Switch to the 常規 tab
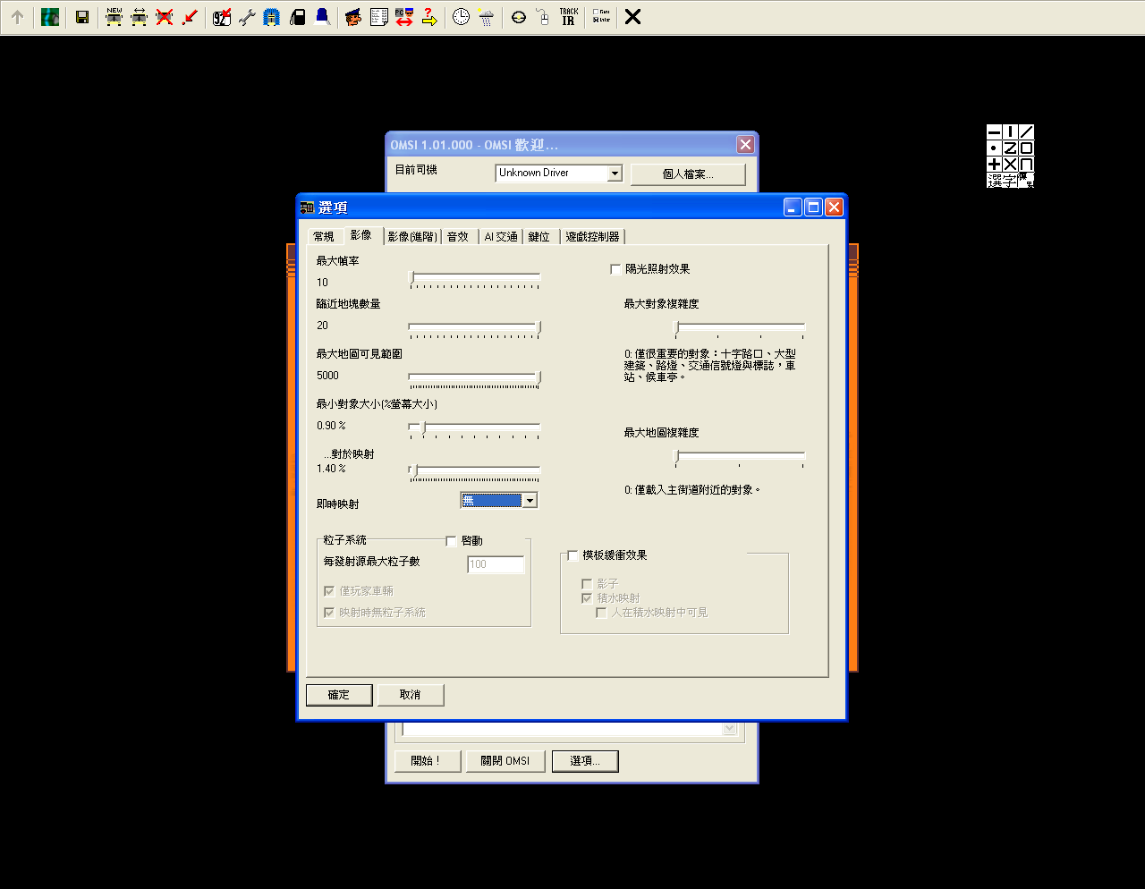The height and width of the screenshot is (889, 1145). pos(324,237)
